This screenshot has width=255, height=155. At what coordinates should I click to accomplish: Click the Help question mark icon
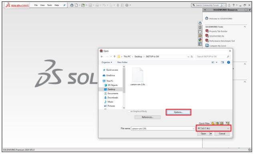coord(233,5)
